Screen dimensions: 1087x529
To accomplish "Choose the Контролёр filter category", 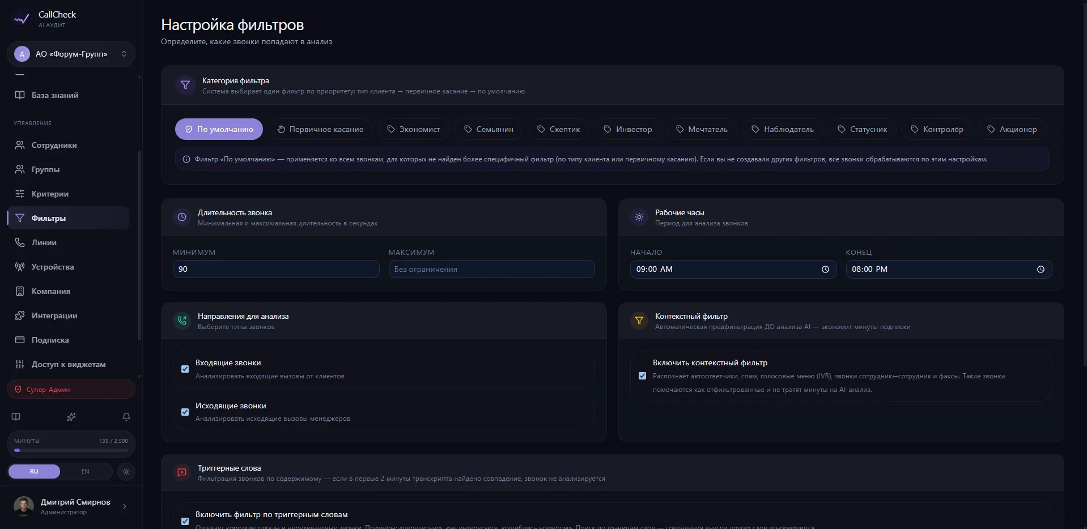I will [x=937, y=129].
